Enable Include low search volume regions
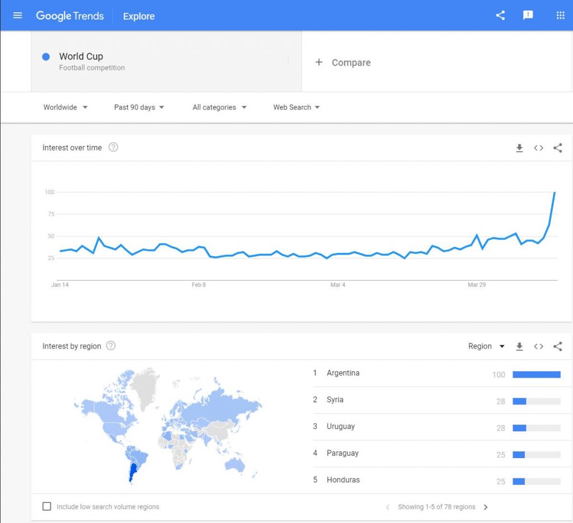Screen dimensions: 573x523 pos(47,506)
